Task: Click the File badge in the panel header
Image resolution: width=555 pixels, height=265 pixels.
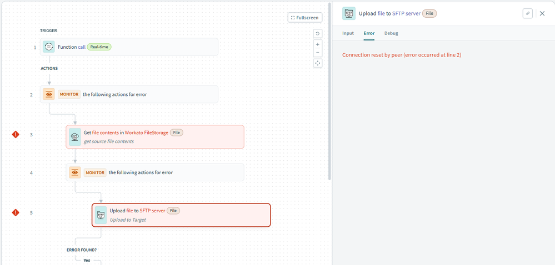Action: [429, 13]
